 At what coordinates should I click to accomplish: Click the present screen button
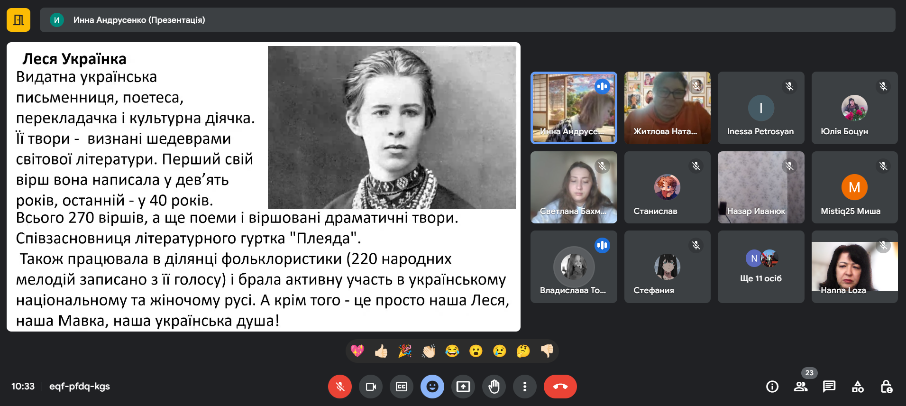click(x=463, y=387)
